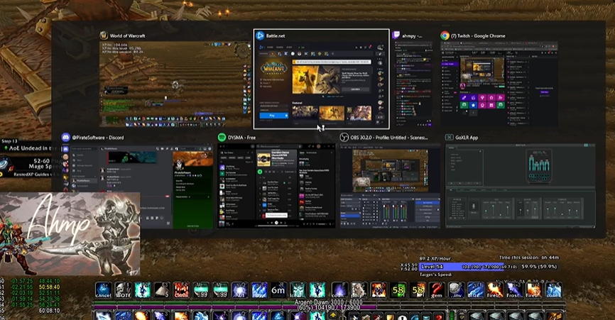Click the 'gem' question mark icon

437,289
